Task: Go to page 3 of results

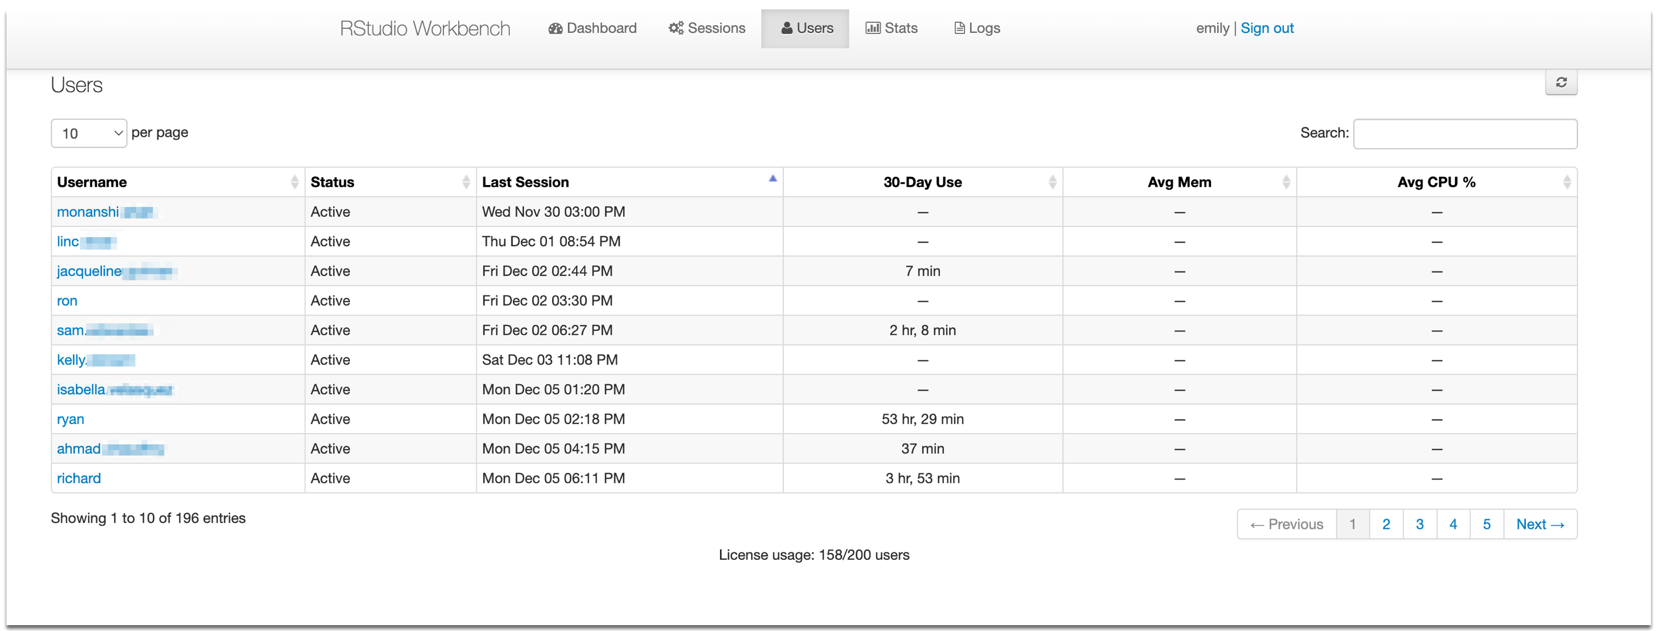Action: [1419, 524]
